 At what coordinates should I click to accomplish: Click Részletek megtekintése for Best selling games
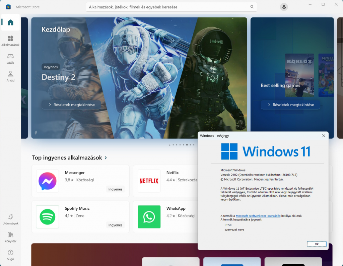tap(290, 105)
